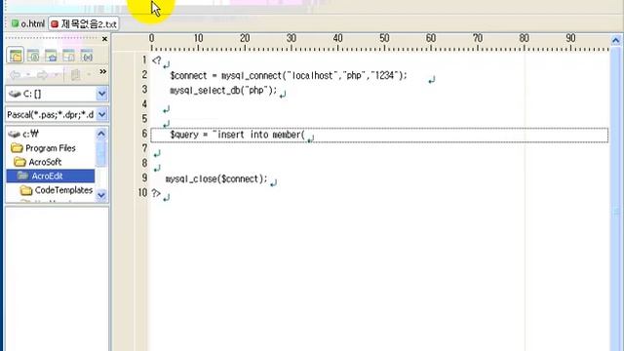Click ruler mark 40 above editor
The height and width of the screenshot is (351, 624).
[338, 38]
